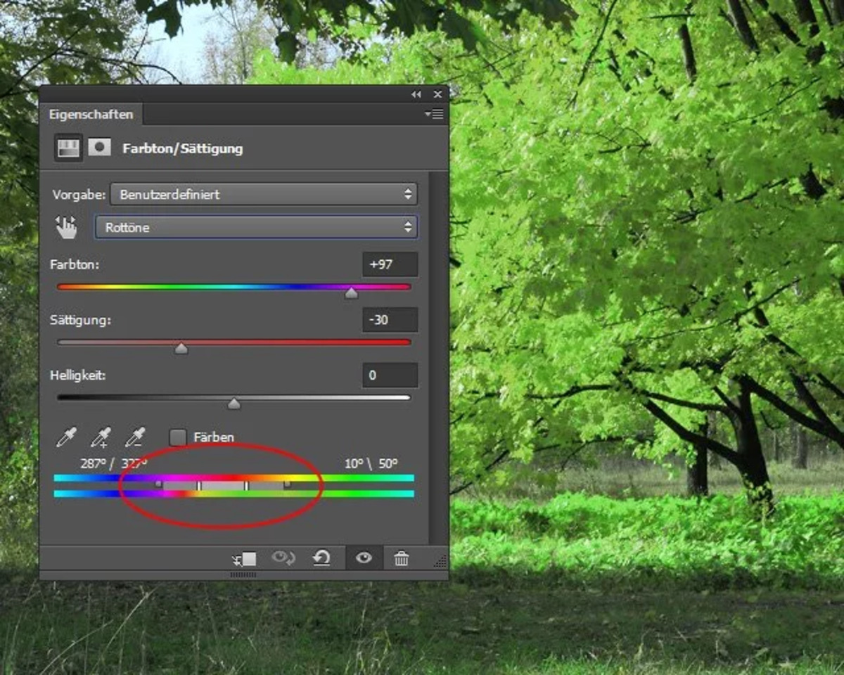Collapse the panel with the double-arrow button
This screenshot has height=675, width=844.
click(416, 94)
